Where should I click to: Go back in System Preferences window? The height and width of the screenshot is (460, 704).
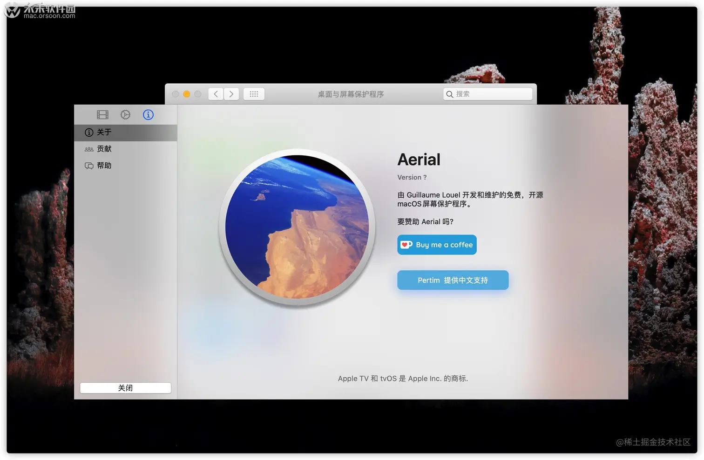tap(216, 94)
